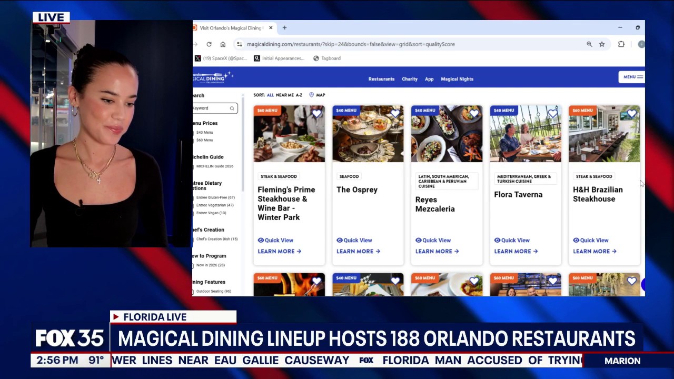Open site information icon in address bar
The width and height of the screenshot is (674, 379).
click(239, 44)
